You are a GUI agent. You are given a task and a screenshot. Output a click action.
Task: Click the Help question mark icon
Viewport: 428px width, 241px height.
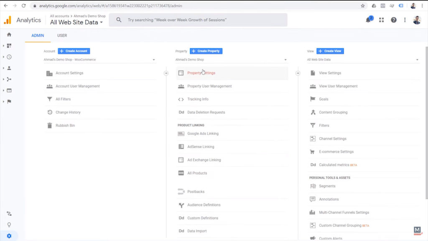(393, 20)
